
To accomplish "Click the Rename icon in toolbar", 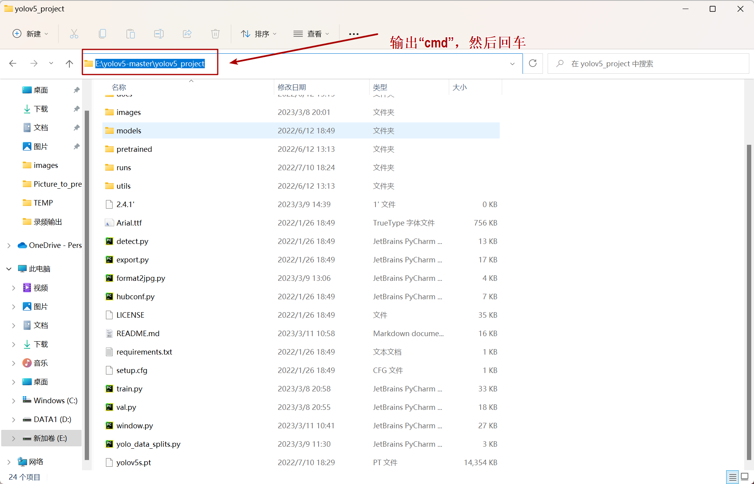I will point(159,34).
